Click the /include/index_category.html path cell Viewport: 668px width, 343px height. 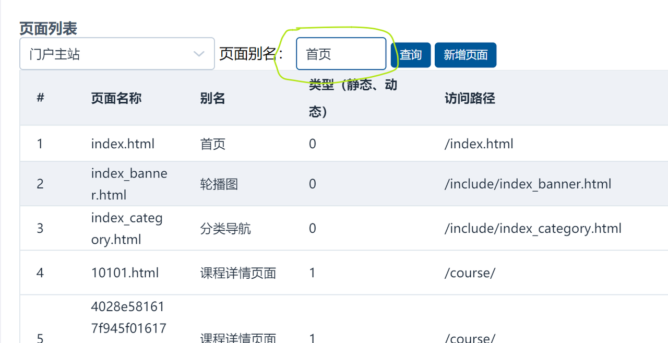coord(533,228)
